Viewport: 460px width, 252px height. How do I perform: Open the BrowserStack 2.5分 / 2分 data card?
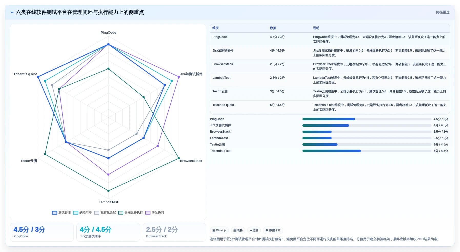pos(175,232)
